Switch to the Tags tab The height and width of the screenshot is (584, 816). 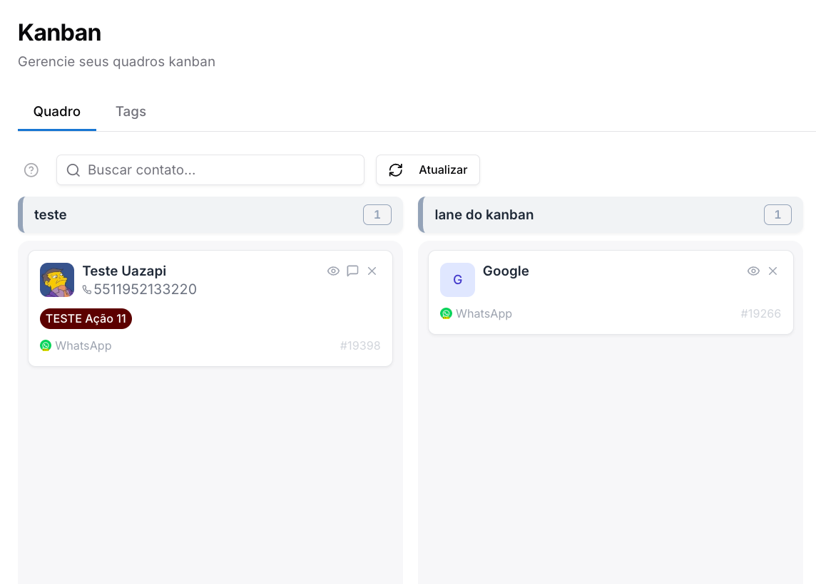[x=131, y=112]
